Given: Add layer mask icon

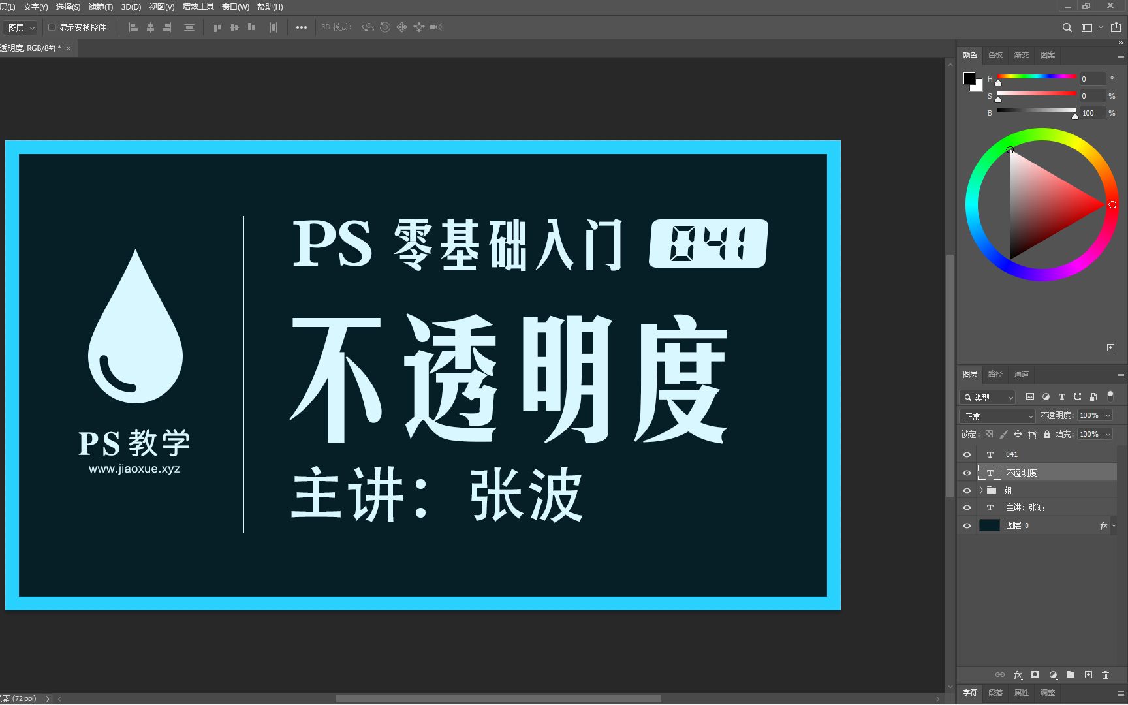Looking at the screenshot, I should tap(1035, 675).
